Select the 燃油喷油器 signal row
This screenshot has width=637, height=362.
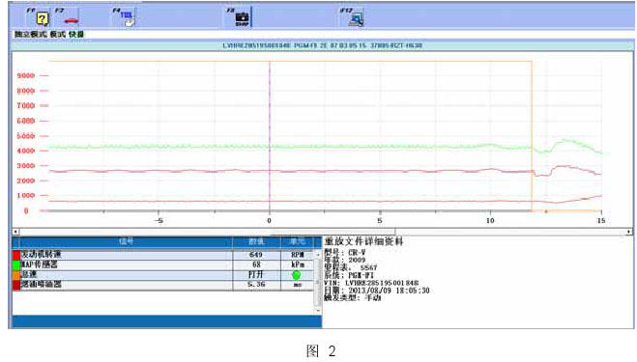coord(163,285)
